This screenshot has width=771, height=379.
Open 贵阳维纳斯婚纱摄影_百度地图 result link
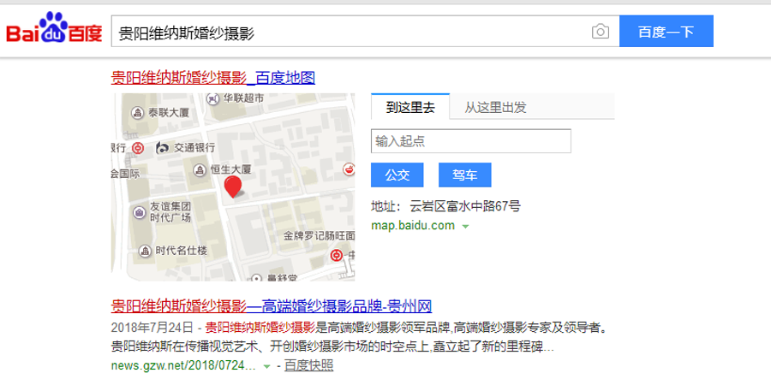(x=213, y=78)
